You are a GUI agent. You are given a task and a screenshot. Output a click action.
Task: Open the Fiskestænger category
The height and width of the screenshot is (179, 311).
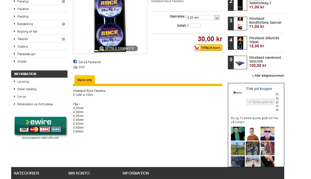coord(26,54)
